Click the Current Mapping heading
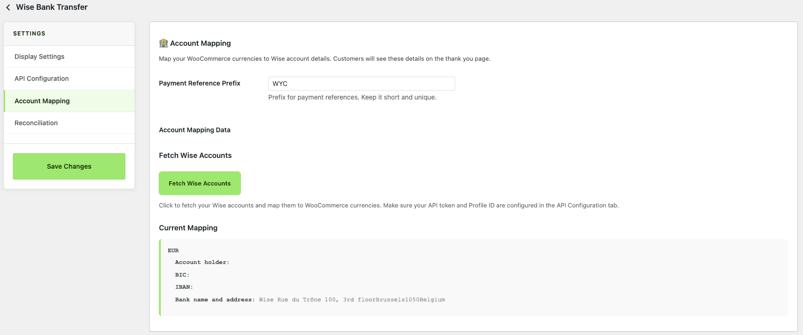This screenshot has height=335, width=803. tap(188, 228)
